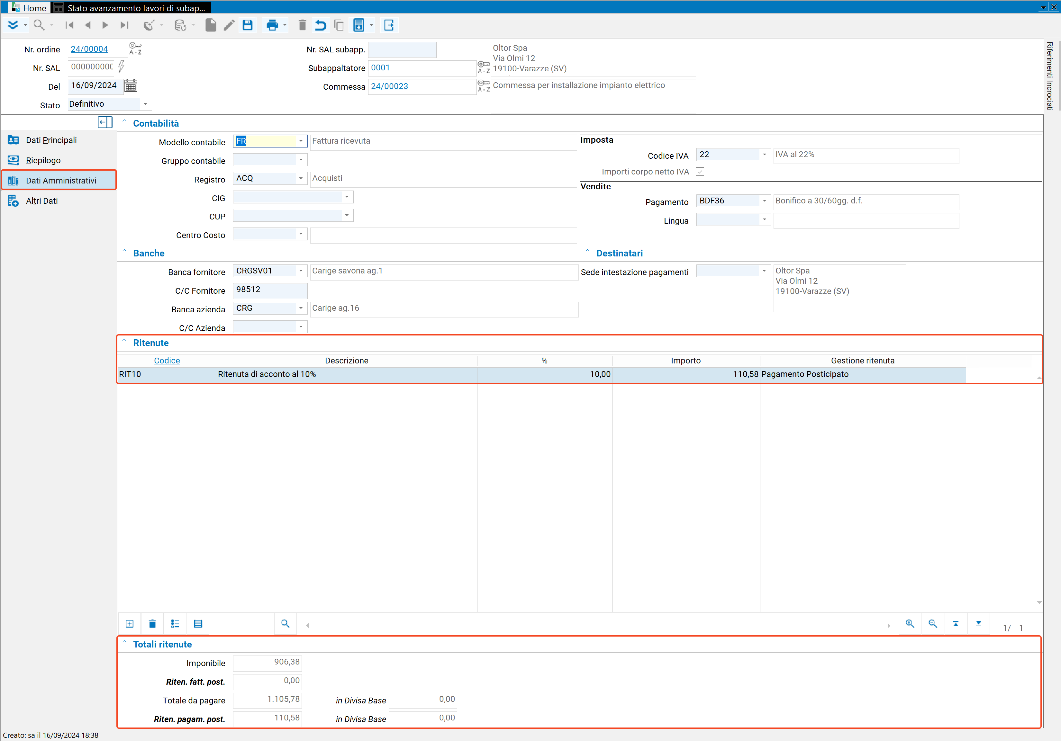
Task: Collapse the Totali ritenute section
Action: click(124, 643)
